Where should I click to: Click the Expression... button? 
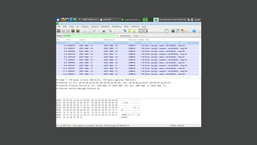pos(126,36)
